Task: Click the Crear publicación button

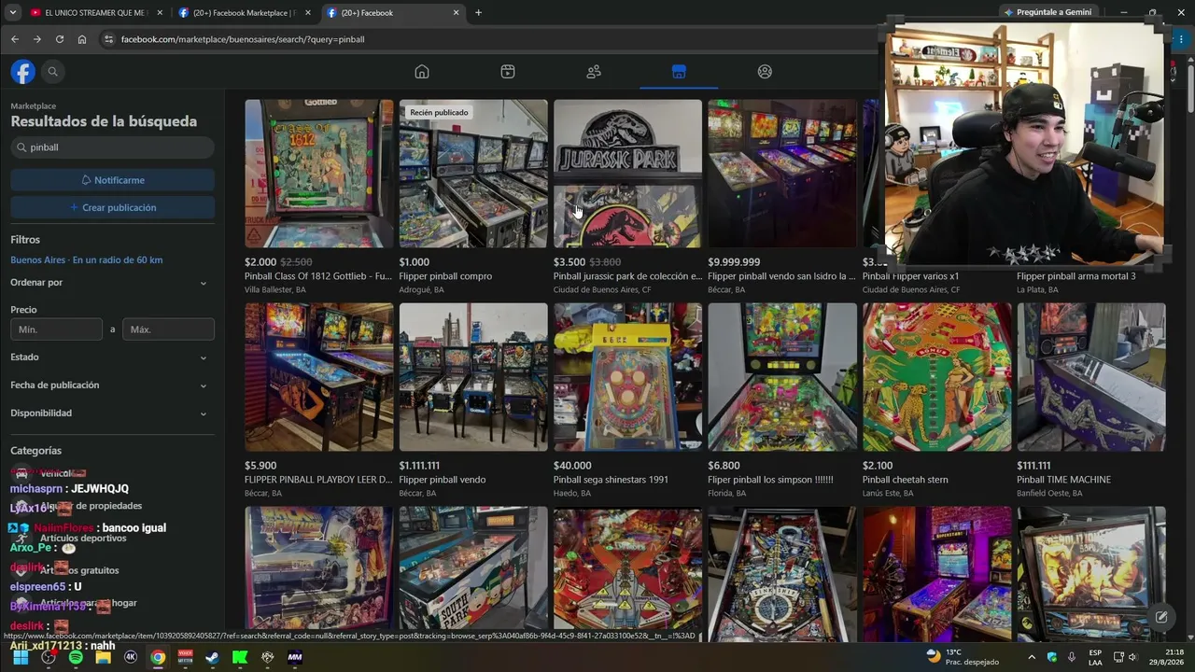Action: pos(112,207)
